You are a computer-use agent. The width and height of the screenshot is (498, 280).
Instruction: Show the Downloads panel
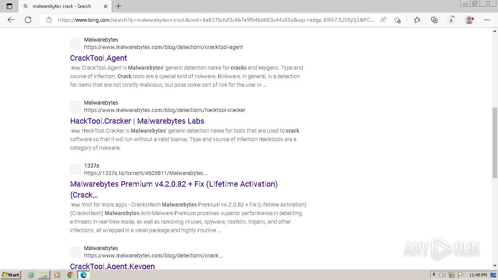(451, 20)
